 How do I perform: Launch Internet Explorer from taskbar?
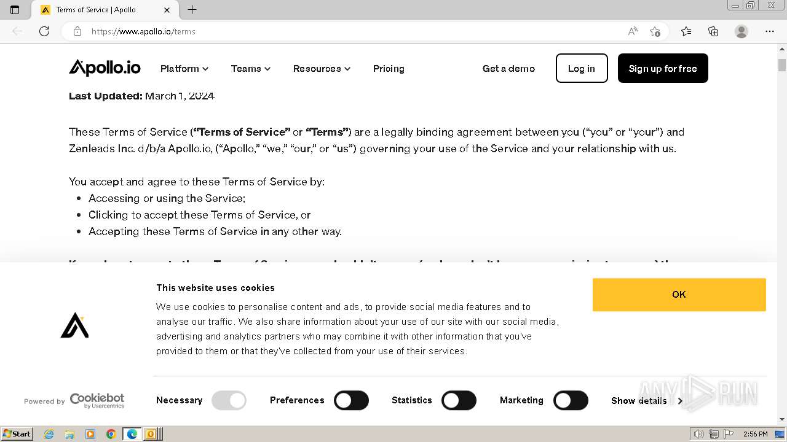(x=49, y=434)
